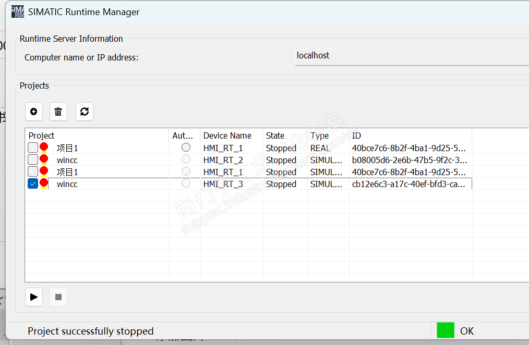529x345 pixels.
Task: Select autostart radio for wincc HMI_RT_2
Action: click(x=186, y=160)
